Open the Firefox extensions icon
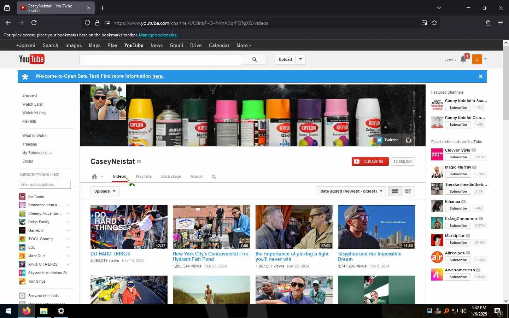This screenshot has width=509, height=318. pyautogui.click(x=488, y=23)
